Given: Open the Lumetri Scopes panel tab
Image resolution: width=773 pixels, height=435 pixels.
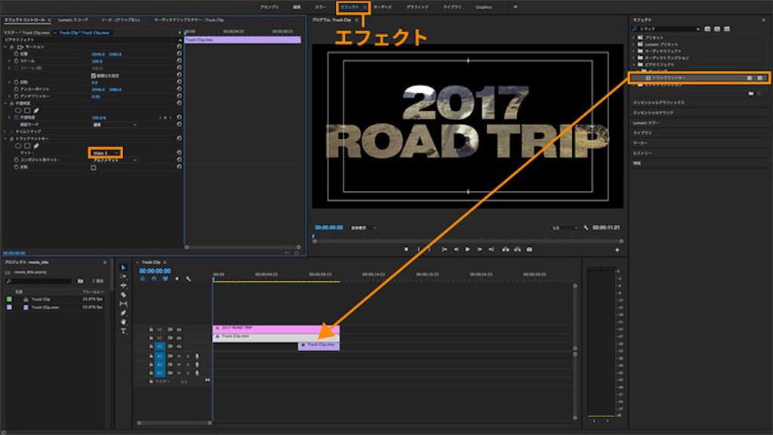Looking at the screenshot, I should pyautogui.click(x=73, y=20).
